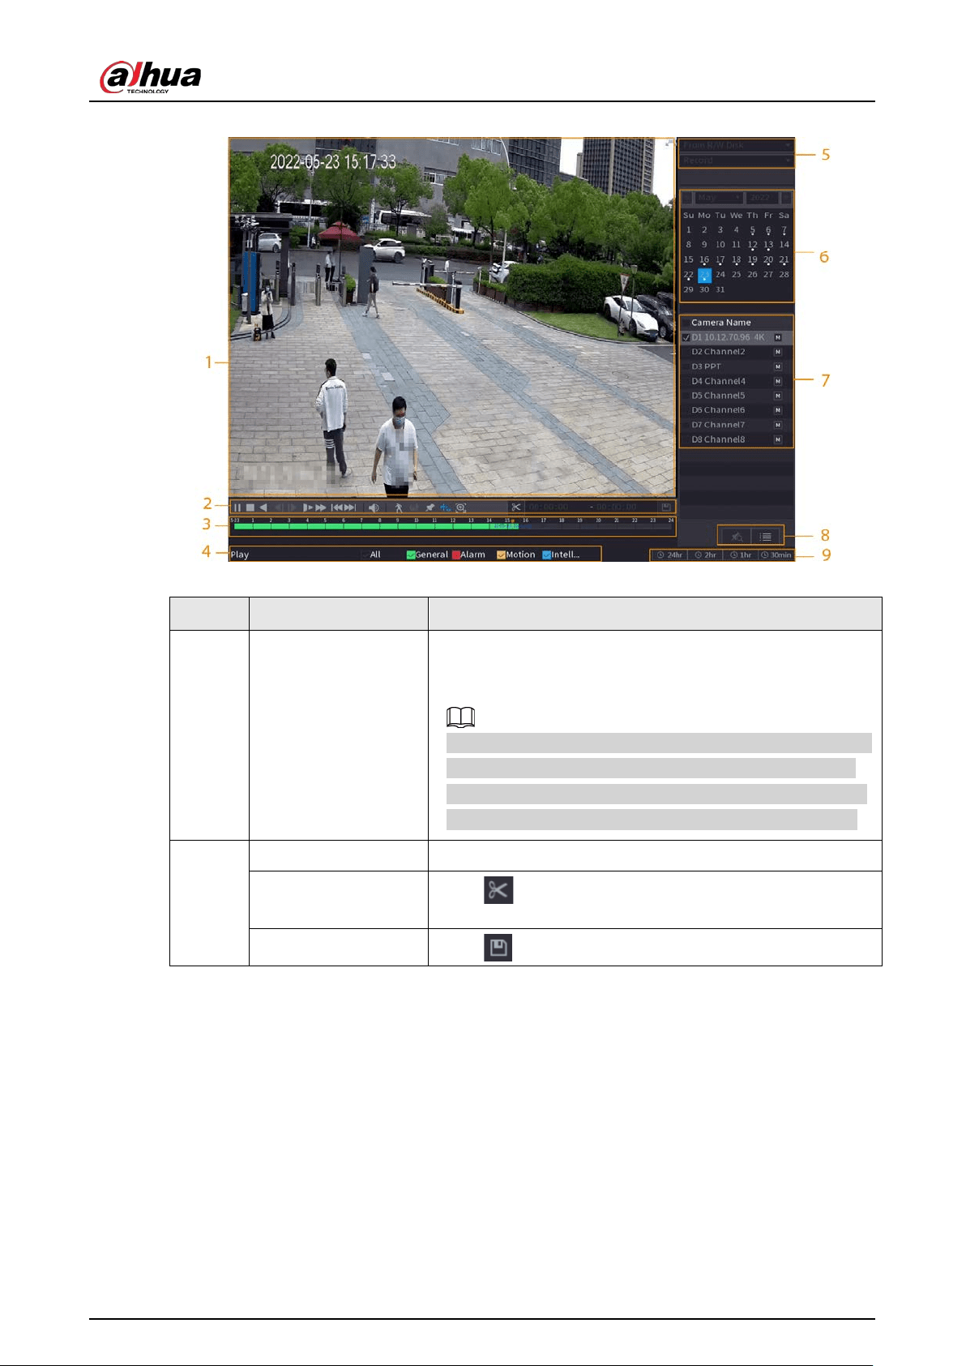Open the From R/W Disk dropdown

click(x=736, y=146)
